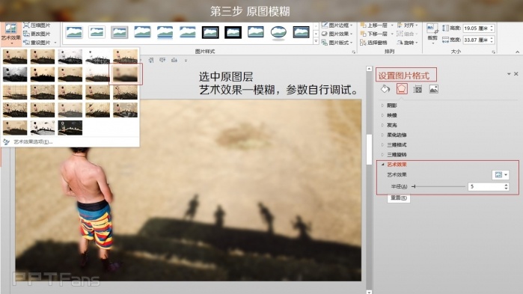Select Size & Properties tab icon in format pane
523x294 pixels.
tap(418, 89)
